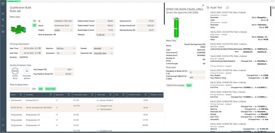Open the workflow nodes sidebar icon
Viewport: 275px width, 133px height.
[x=3, y=20]
